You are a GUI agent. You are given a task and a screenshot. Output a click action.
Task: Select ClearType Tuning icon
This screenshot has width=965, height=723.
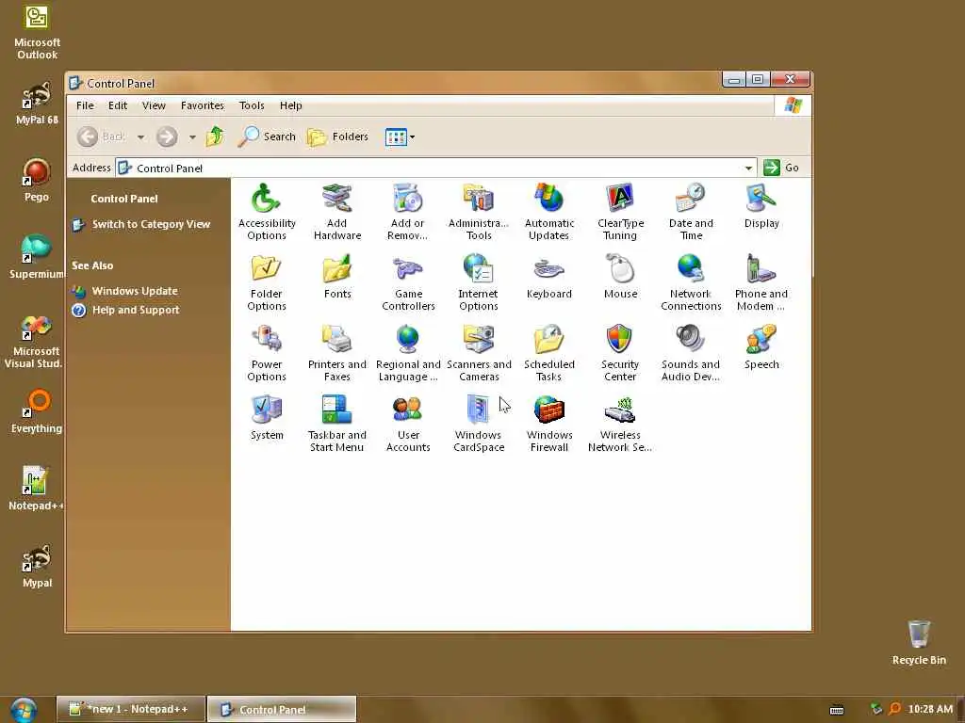pyautogui.click(x=620, y=212)
